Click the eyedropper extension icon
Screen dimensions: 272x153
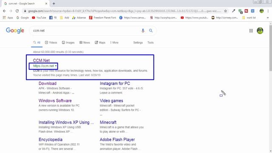pyautogui.click(x=233, y=11)
